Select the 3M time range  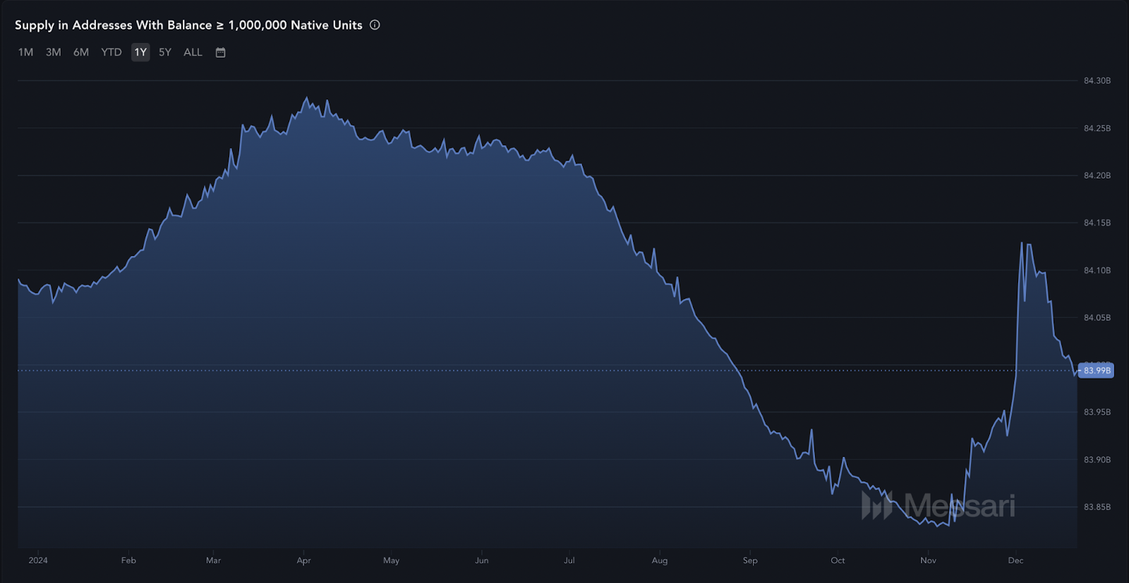[54, 52]
